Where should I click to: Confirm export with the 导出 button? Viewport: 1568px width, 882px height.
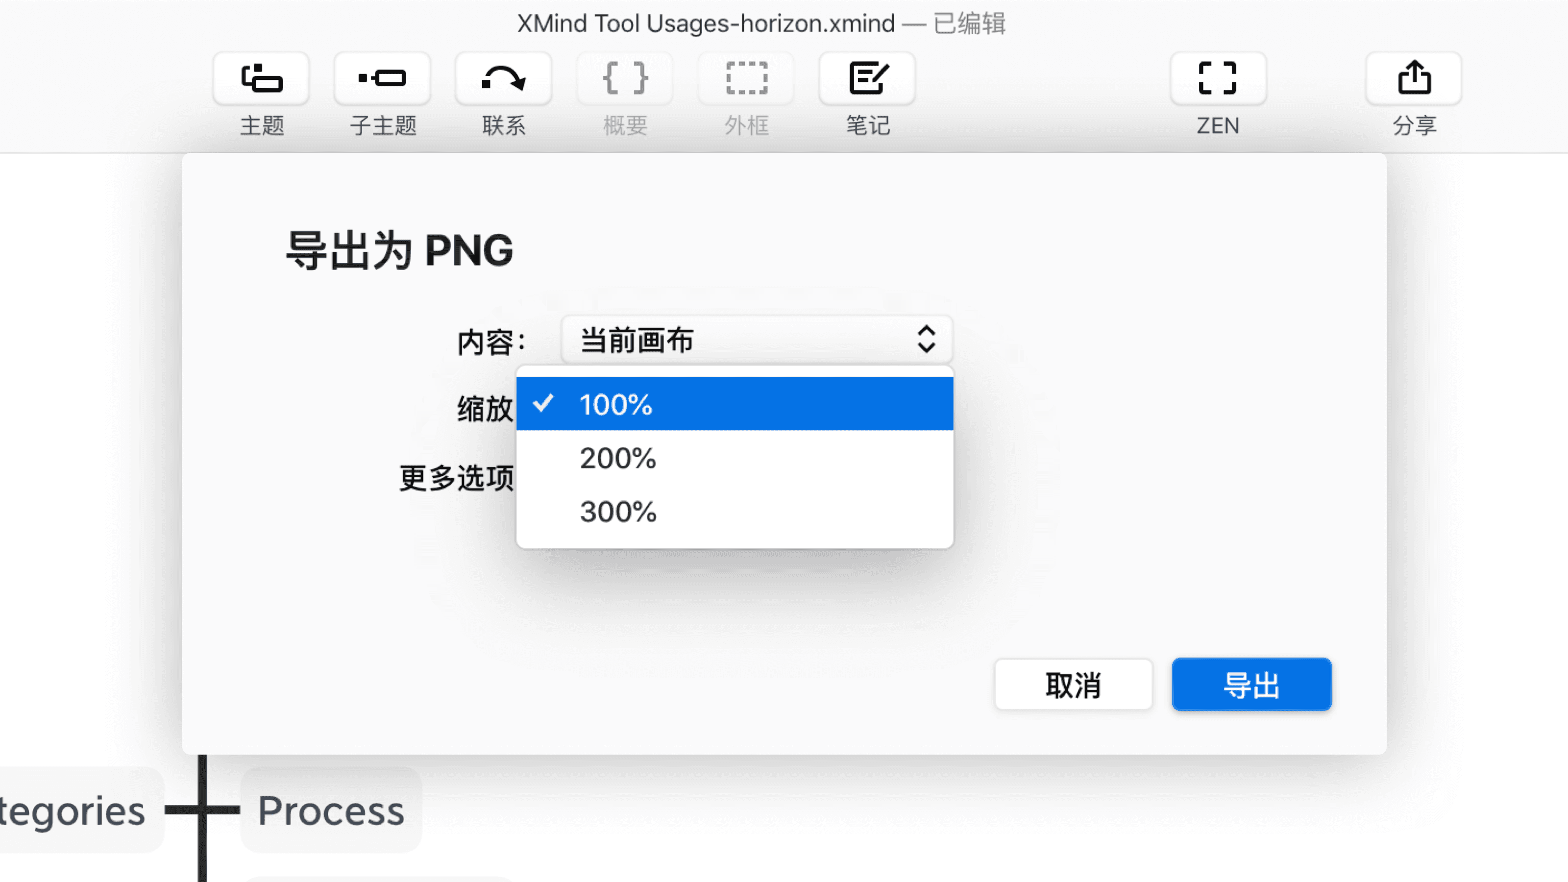pos(1251,684)
